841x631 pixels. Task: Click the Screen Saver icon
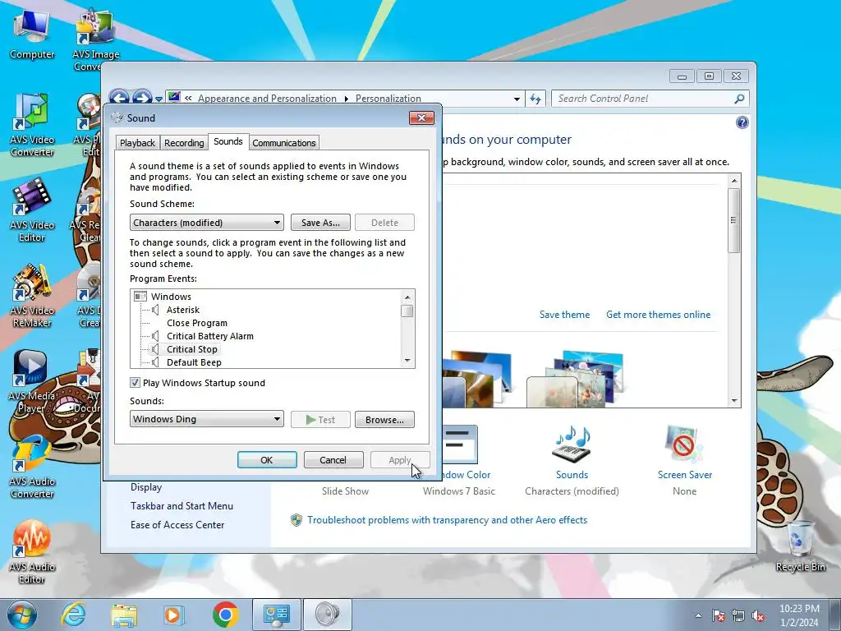coord(684,444)
